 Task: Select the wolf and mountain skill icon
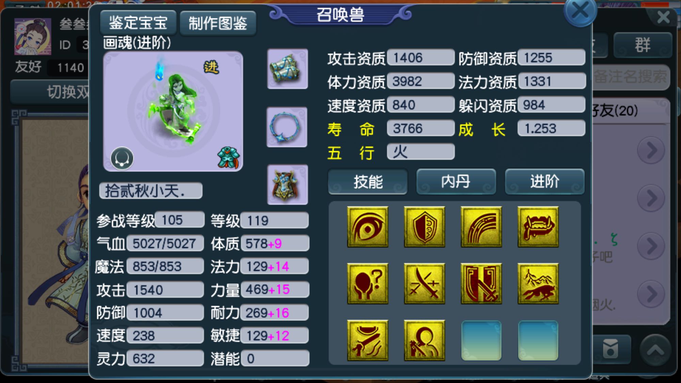coord(538,284)
